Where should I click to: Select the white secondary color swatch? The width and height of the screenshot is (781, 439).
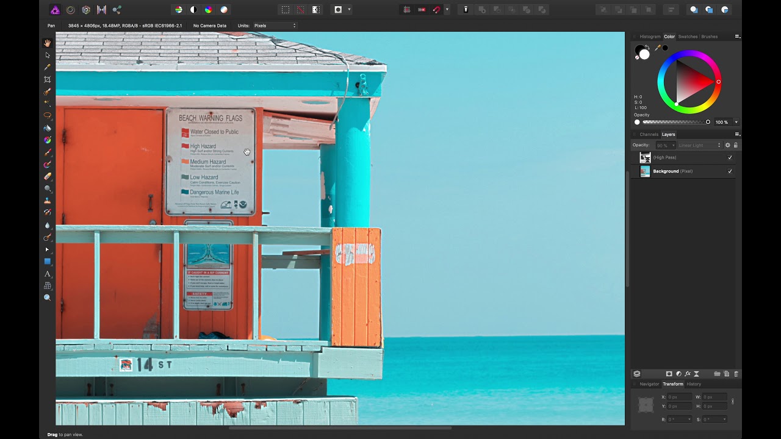[645, 55]
